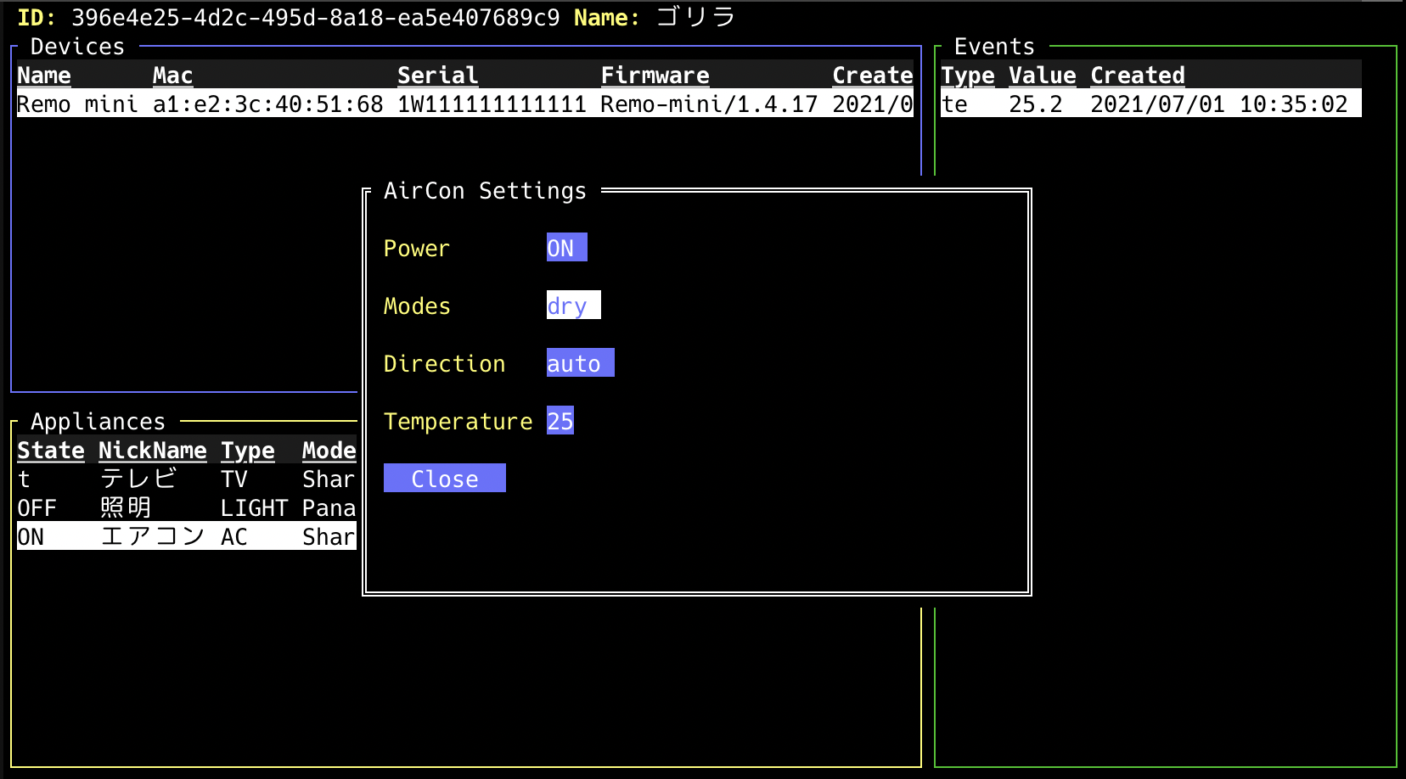Click the firmware value Remo-mini/1.4.17
The image size is (1406, 779).
[710, 104]
